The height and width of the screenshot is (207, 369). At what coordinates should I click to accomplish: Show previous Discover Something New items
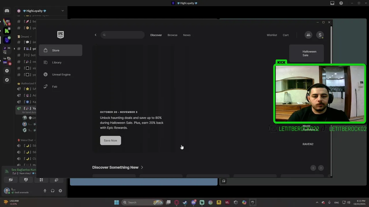point(313,168)
